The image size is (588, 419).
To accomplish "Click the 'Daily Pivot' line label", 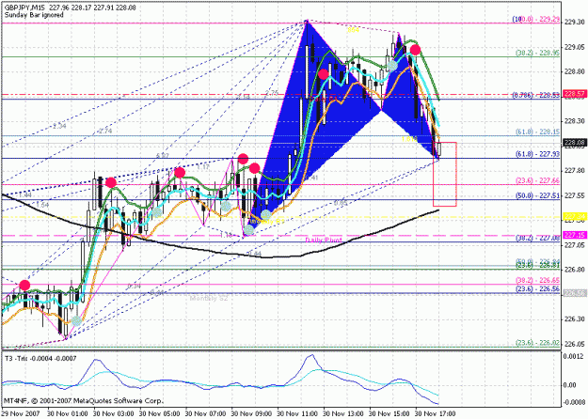I will [324, 240].
